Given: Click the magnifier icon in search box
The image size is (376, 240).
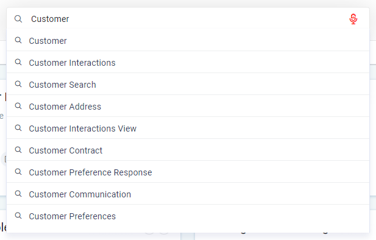Looking at the screenshot, I should click(x=18, y=19).
